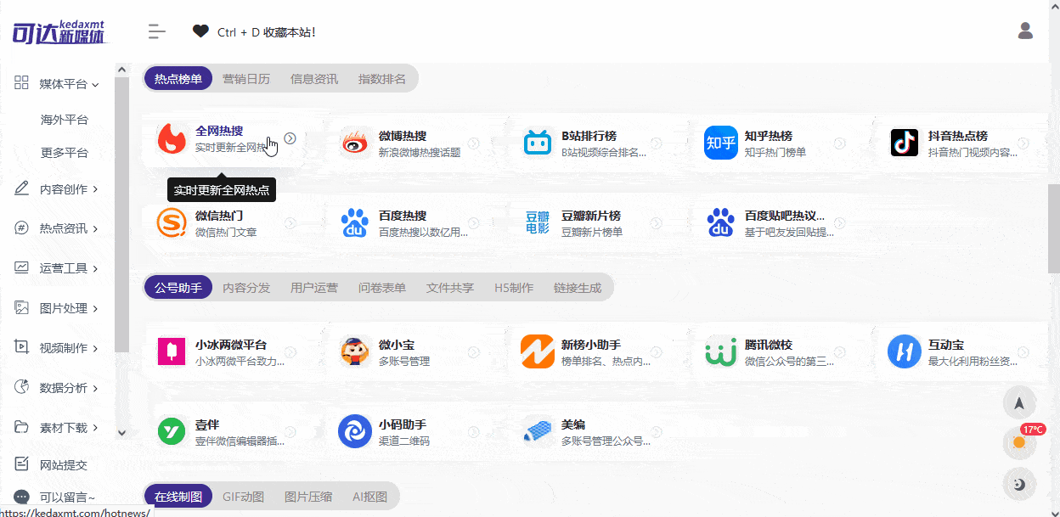1060x517 pixels.
Task: Open the 小码助手 blue icon
Action: [355, 431]
